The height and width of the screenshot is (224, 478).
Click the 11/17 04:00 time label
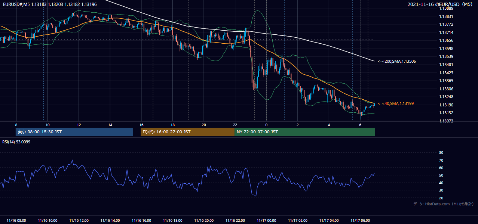[329, 221]
